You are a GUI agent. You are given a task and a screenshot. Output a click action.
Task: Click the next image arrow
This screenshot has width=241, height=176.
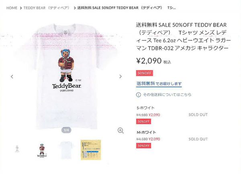pos(120,76)
